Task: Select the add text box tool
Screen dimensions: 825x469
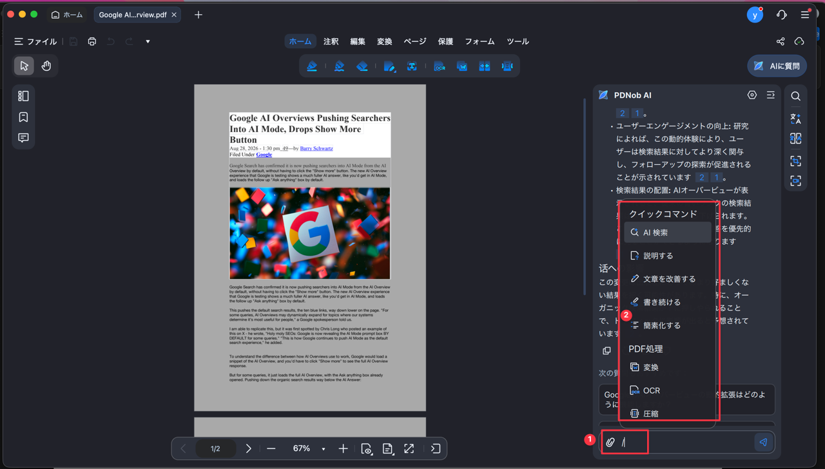Action: tap(412, 66)
